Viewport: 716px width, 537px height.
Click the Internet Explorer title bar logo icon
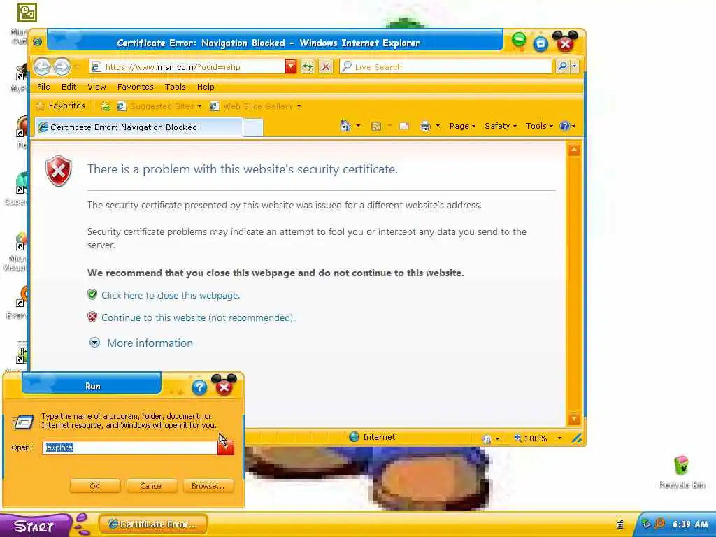tap(38, 42)
